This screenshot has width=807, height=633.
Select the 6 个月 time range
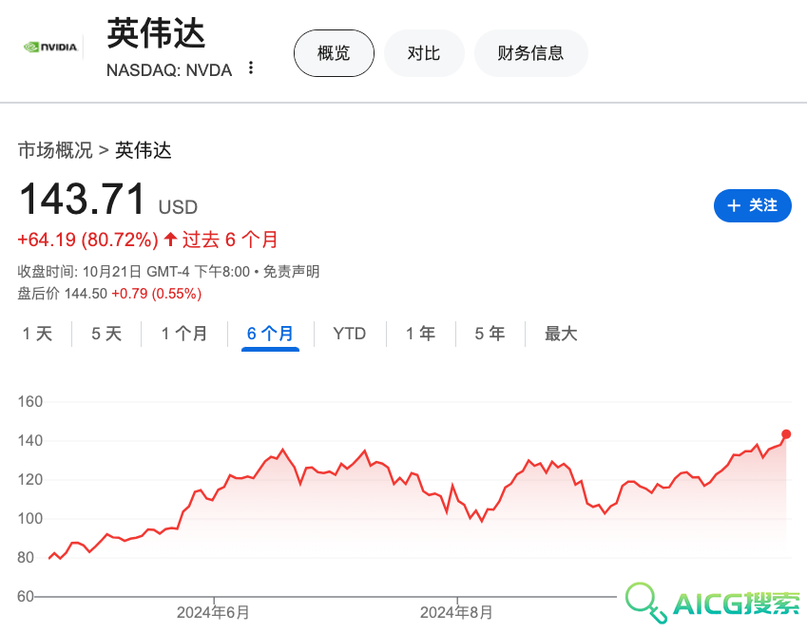coord(270,334)
